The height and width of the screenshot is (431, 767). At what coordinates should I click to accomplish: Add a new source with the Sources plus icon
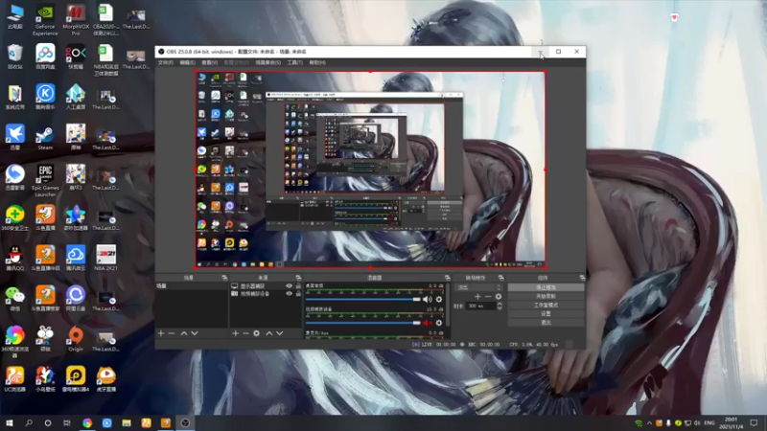click(x=235, y=333)
